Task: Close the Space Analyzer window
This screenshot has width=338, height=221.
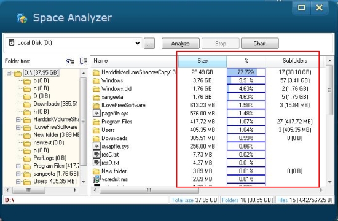Action: coord(319,8)
